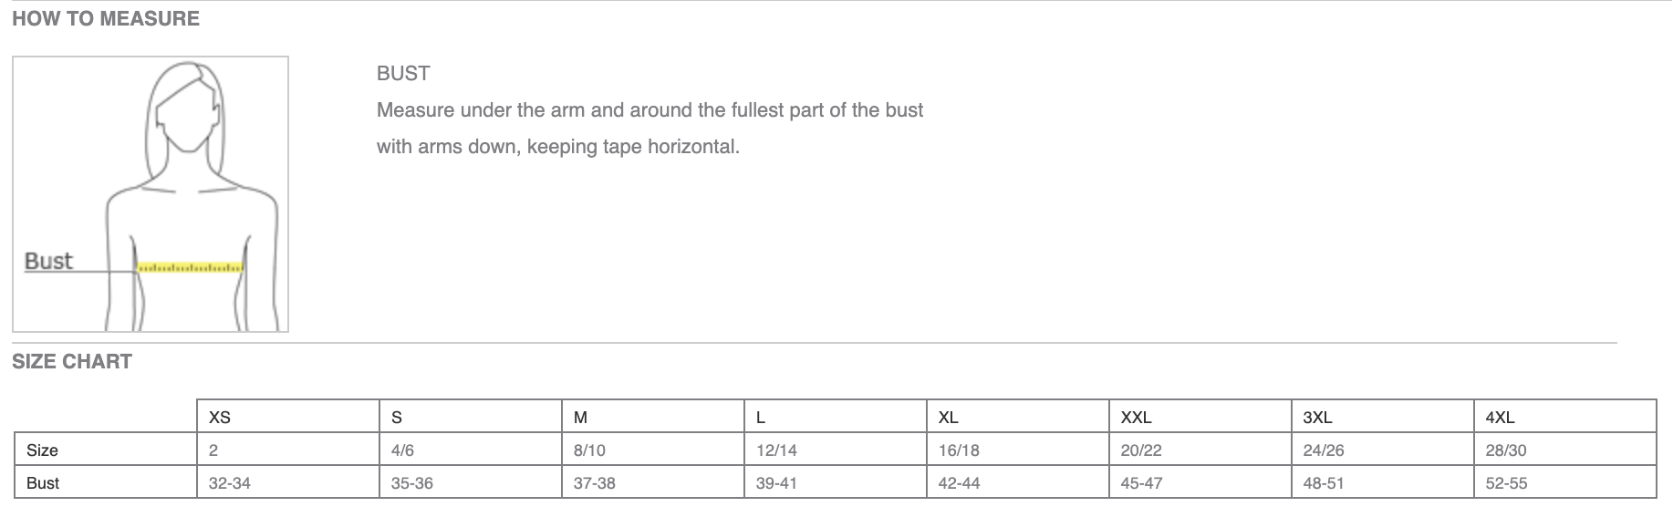Select the S column header

(x=397, y=418)
